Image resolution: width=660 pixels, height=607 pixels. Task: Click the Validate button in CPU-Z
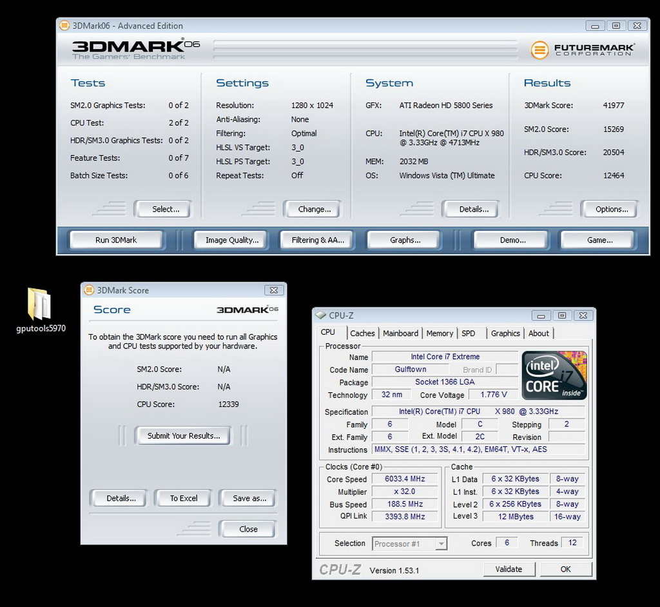click(x=509, y=569)
